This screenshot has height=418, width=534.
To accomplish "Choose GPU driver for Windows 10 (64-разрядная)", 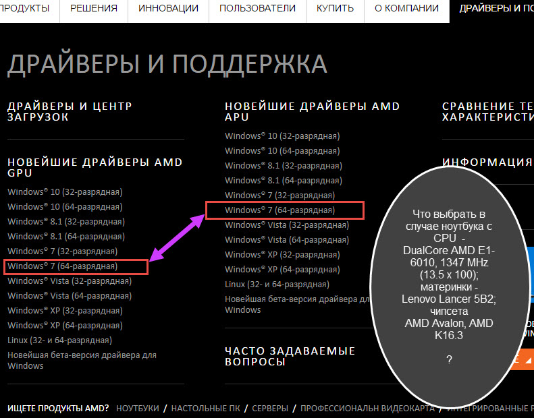I will [x=65, y=207].
